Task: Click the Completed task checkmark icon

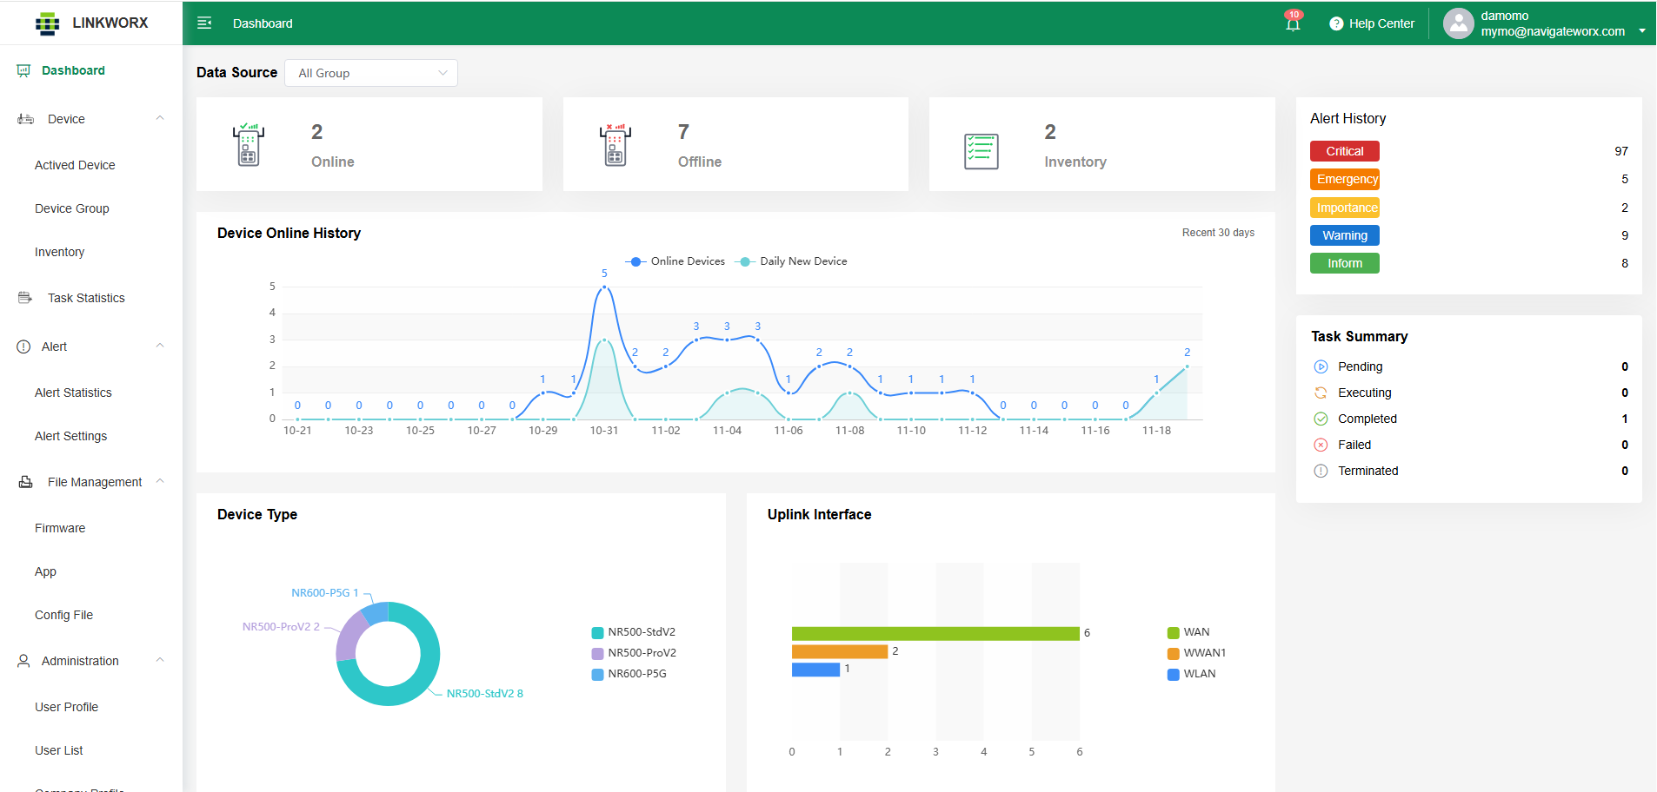Action: tap(1321, 419)
